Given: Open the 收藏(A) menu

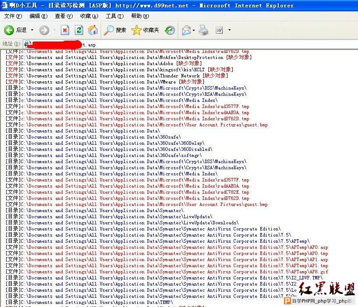Looking at the screenshot, I should [x=89, y=16].
